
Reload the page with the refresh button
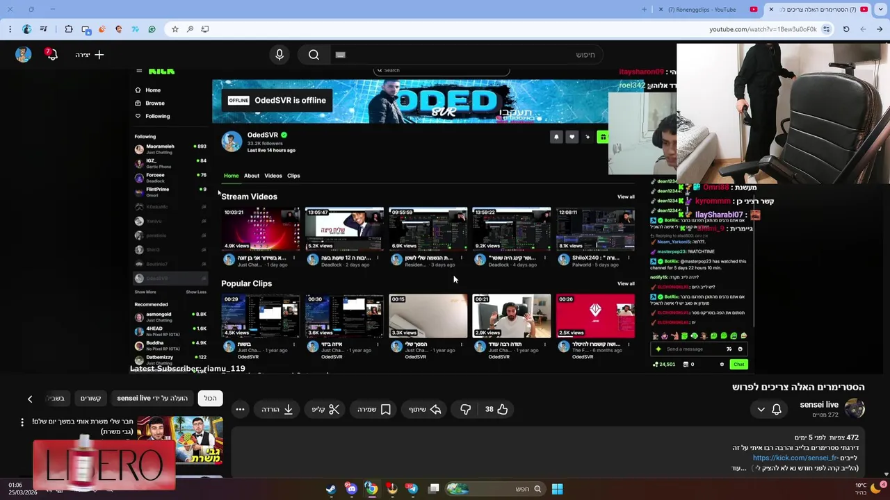tap(846, 29)
